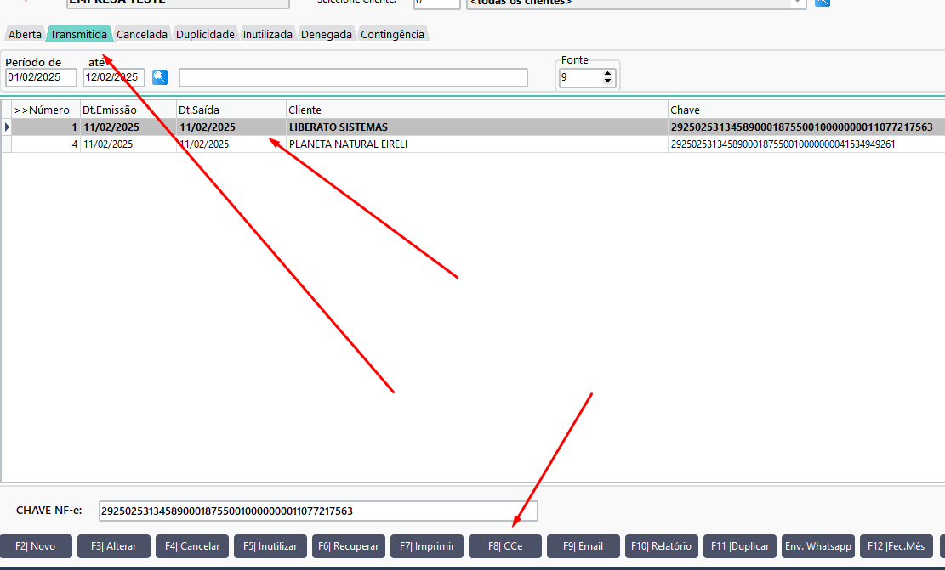Click the Dt.Saída cell of PLANETA NATURAL row
945x570 pixels.
pos(231,144)
